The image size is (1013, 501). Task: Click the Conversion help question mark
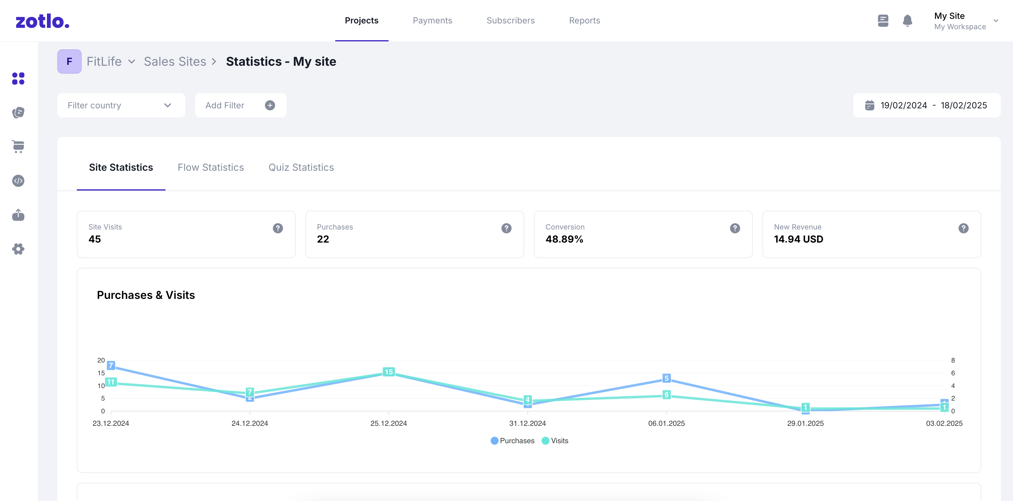tap(734, 228)
